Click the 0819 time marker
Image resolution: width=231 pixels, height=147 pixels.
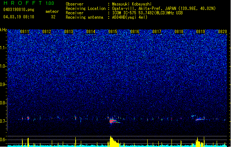click(x=201, y=32)
